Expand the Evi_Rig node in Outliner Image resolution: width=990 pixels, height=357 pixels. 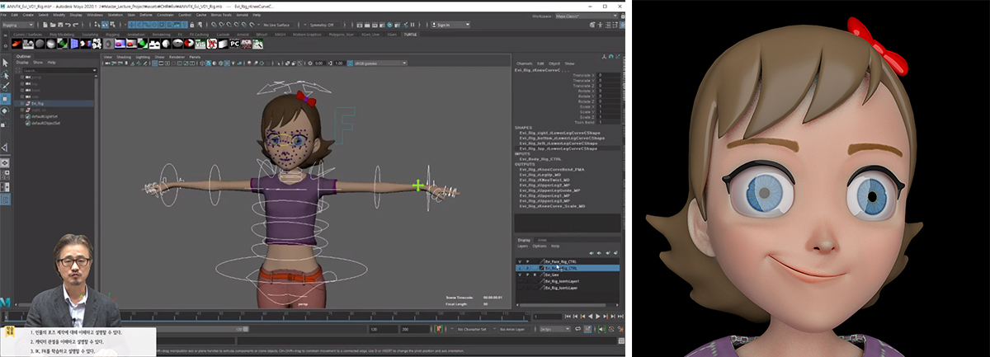point(22,103)
